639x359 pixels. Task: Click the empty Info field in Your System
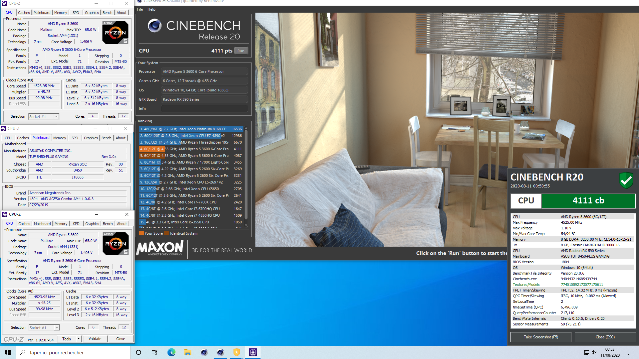[x=204, y=109]
